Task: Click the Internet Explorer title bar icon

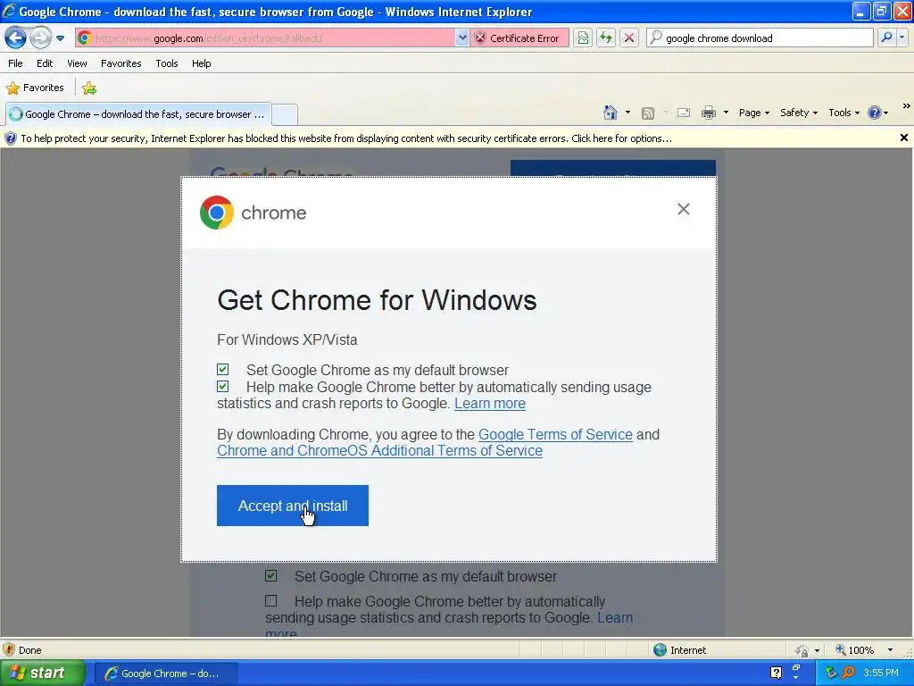Action: click(x=9, y=11)
